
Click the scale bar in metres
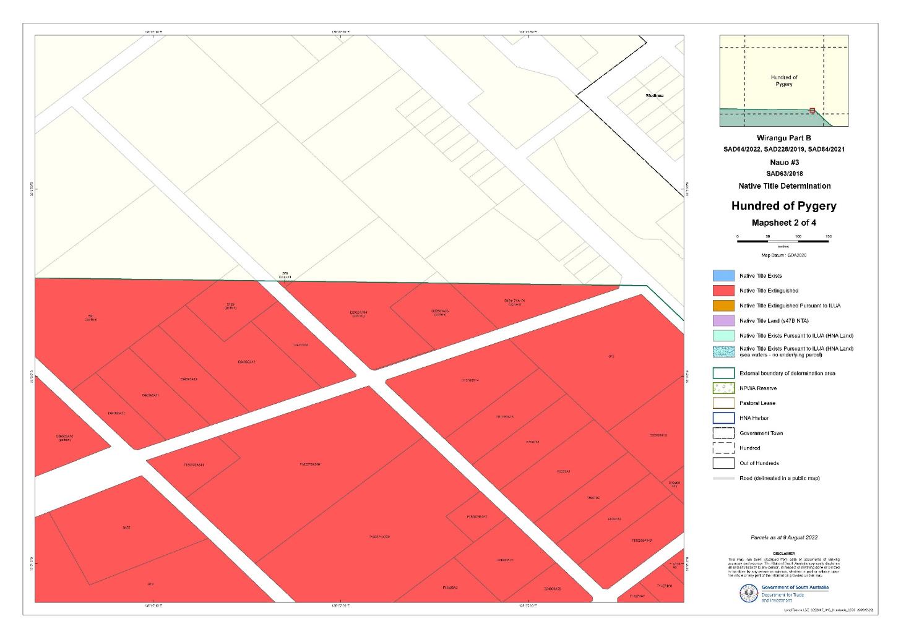pos(783,240)
